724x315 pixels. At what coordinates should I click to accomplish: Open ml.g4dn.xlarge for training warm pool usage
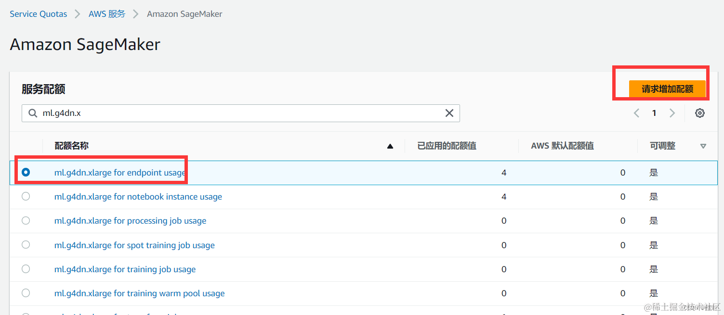pyautogui.click(x=139, y=293)
